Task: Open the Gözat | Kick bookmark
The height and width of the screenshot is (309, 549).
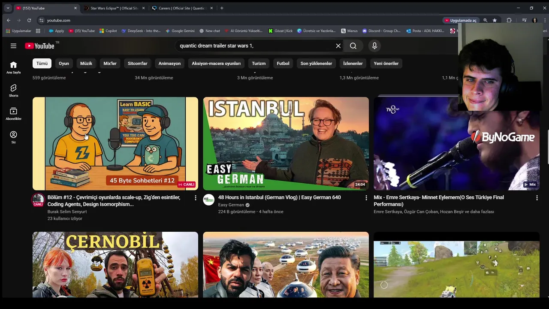Action: 281,31
